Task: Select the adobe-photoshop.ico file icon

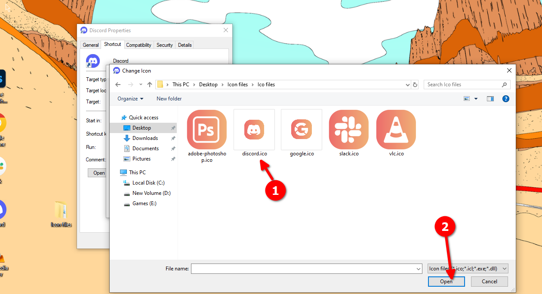Action: click(207, 129)
